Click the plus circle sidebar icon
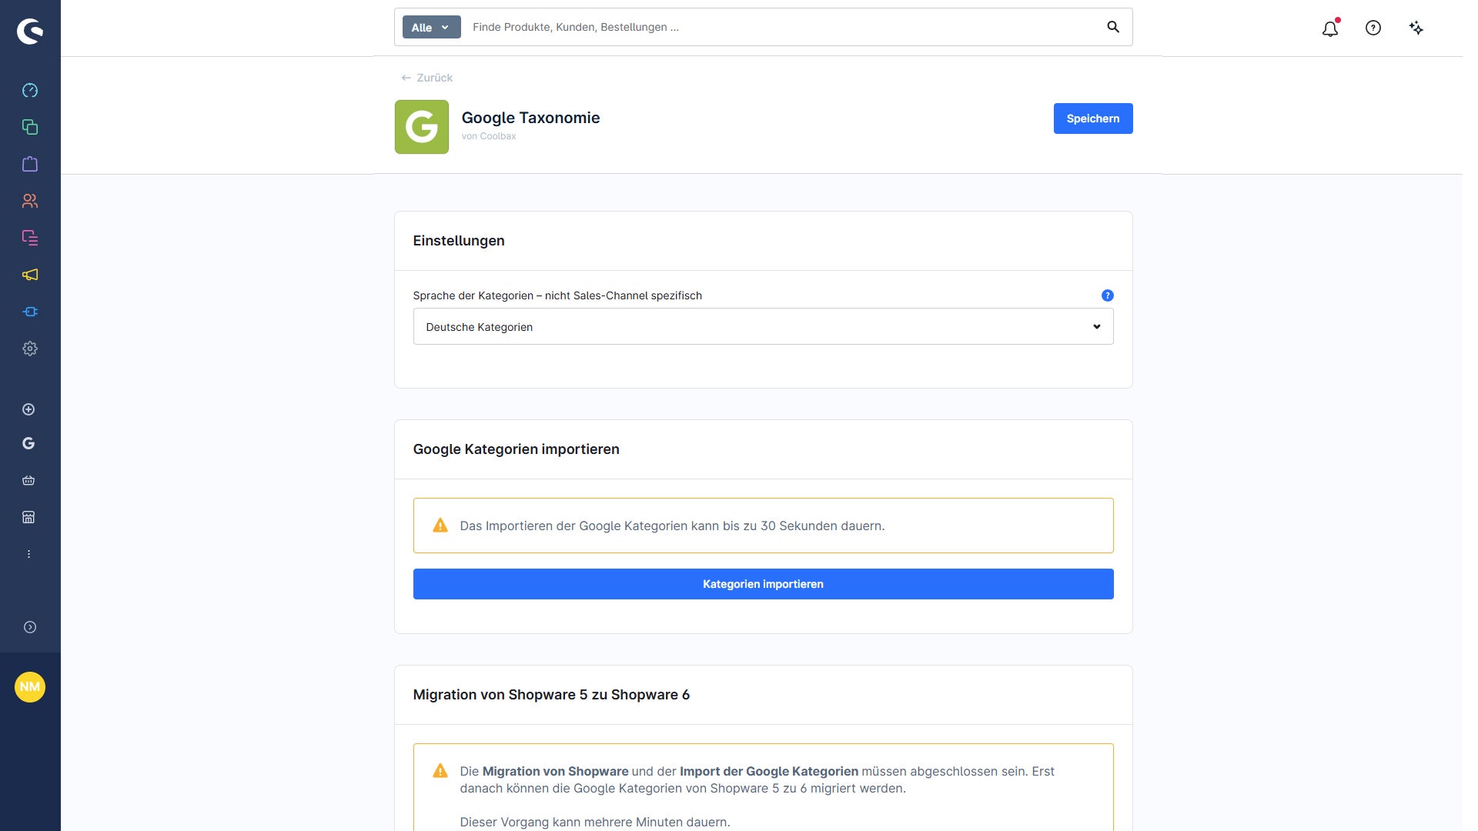This screenshot has height=831, width=1478. pyautogui.click(x=28, y=409)
